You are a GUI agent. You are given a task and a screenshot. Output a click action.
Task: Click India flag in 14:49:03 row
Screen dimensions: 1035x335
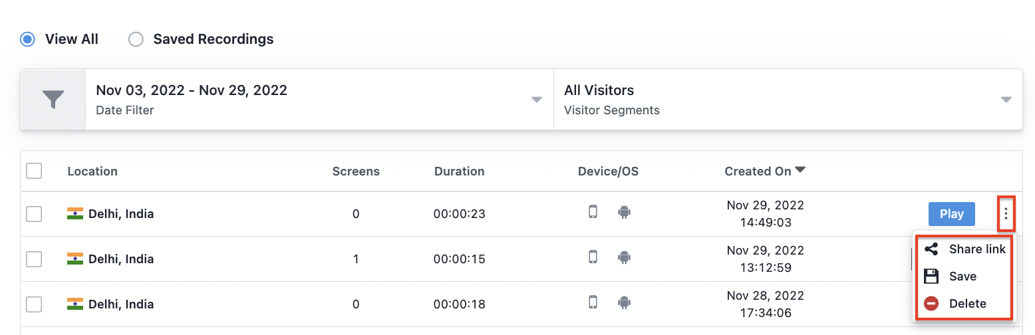[75, 213]
